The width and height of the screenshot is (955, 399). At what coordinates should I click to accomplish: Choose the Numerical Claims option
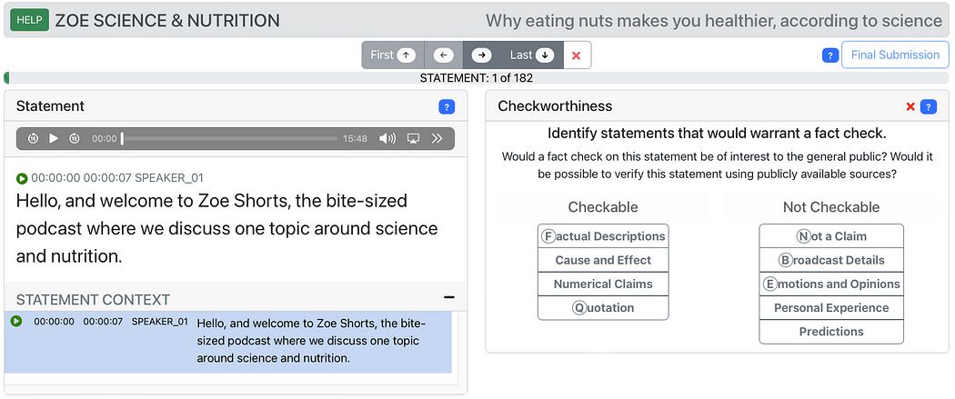(x=603, y=284)
